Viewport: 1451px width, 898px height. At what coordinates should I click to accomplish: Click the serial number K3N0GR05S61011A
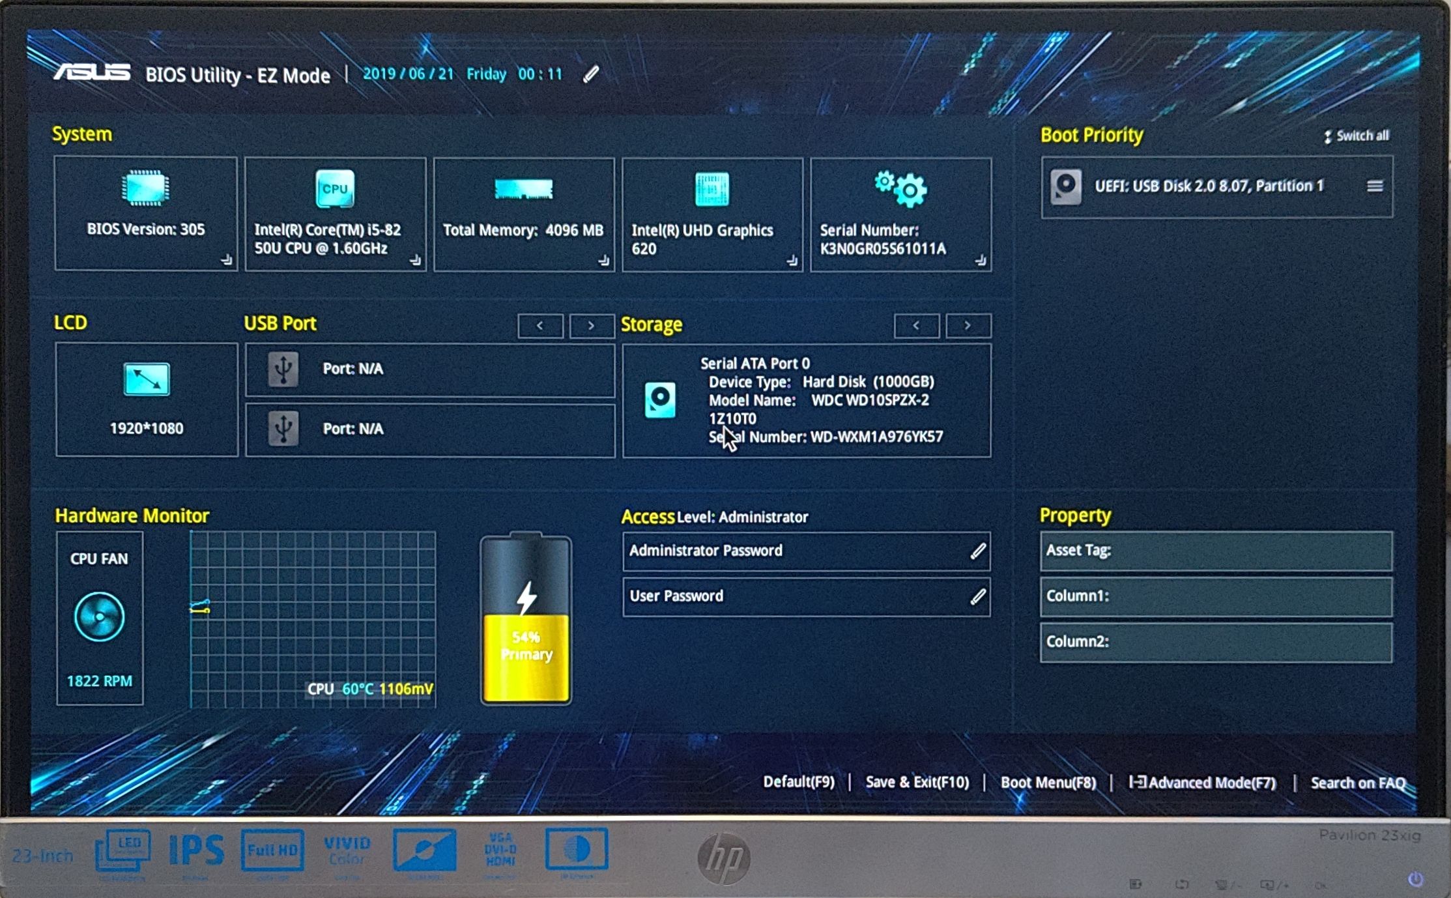click(883, 249)
